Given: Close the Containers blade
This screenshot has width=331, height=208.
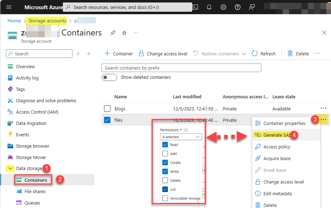Looking at the screenshot, I should click(324, 33).
